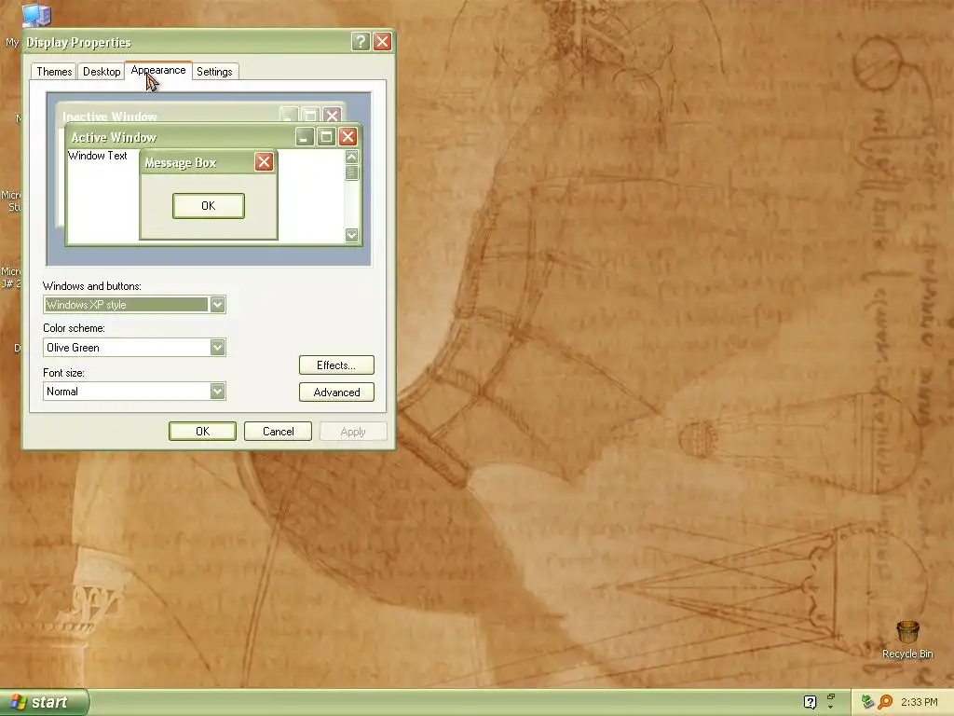Select the Appearance tab

158,70
